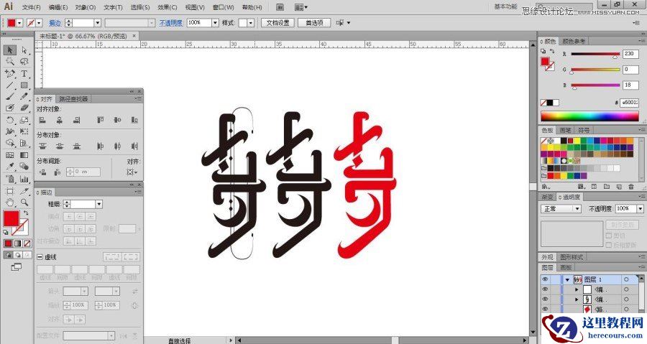Select the Lasso tool

[24, 61]
